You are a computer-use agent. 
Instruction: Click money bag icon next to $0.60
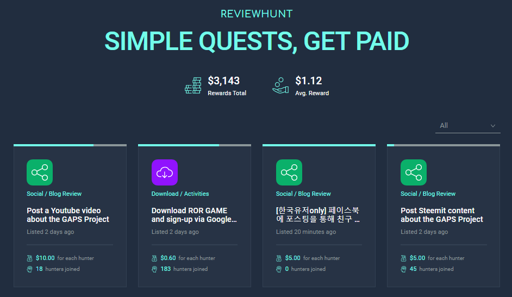click(154, 258)
